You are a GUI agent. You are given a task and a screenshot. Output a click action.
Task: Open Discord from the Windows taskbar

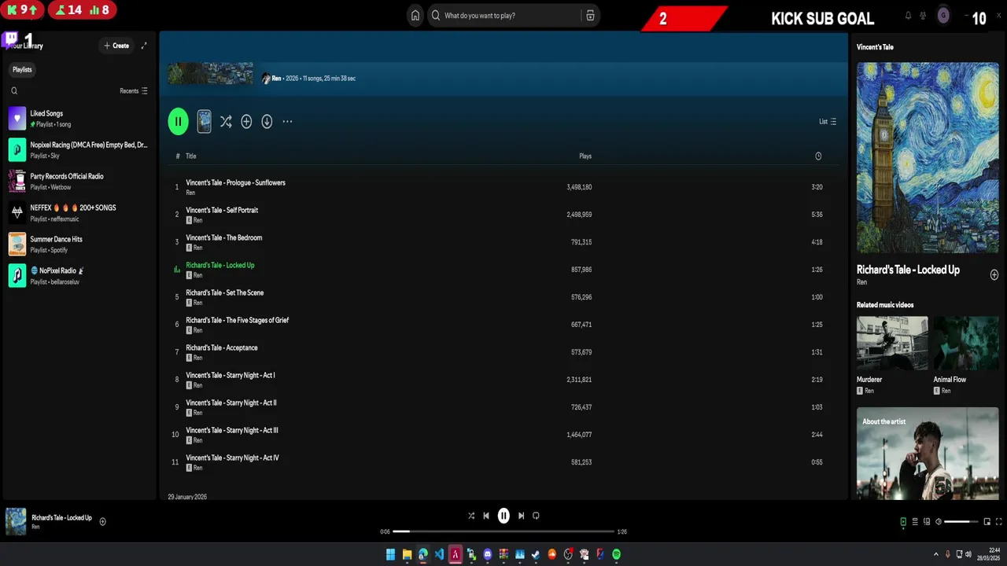pos(488,554)
